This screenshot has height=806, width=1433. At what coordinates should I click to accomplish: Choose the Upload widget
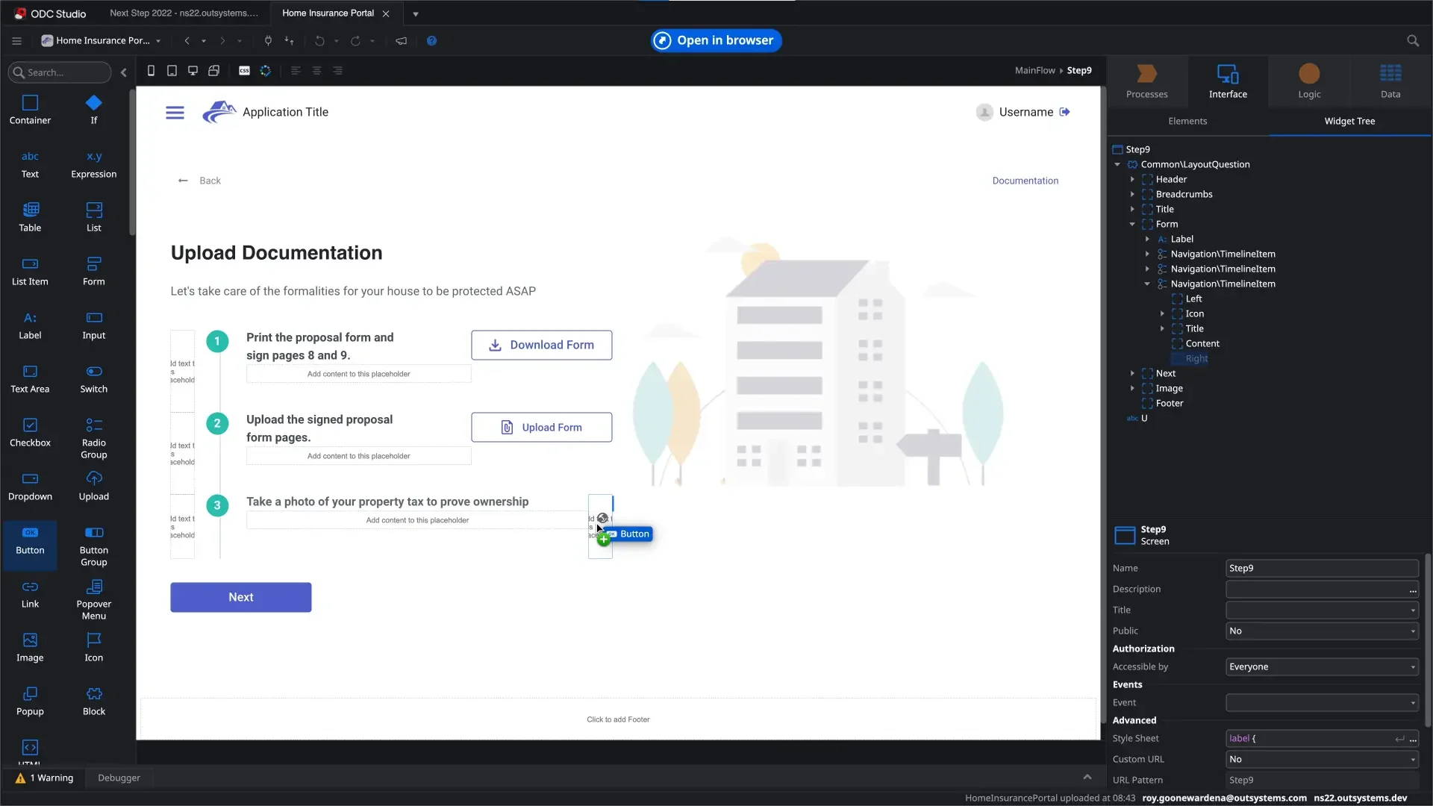[x=93, y=485]
